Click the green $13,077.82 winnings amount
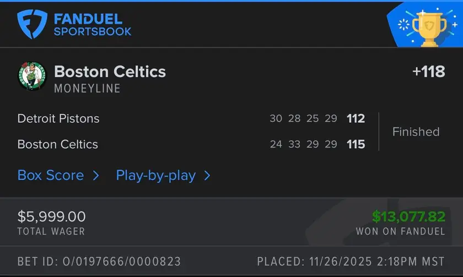 (408, 216)
